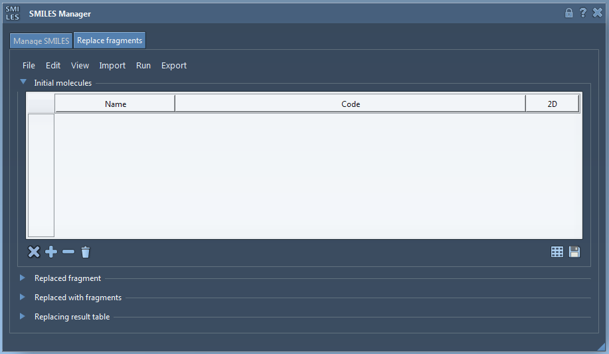Image resolution: width=609 pixels, height=354 pixels.
Task: Click the Name column header
Action: [116, 104]
